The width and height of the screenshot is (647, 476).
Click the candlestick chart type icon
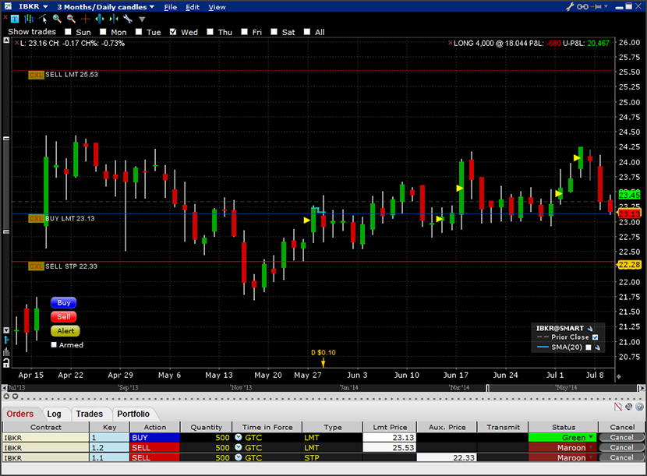click(x=29, y=19)
